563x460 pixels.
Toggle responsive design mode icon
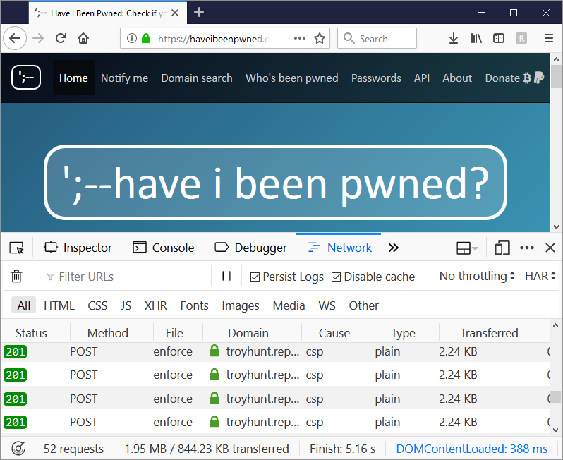(x=502, y=248)
